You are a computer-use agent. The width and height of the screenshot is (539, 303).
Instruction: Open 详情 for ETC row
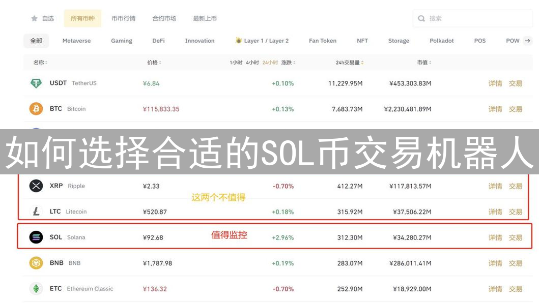[495, 289]
